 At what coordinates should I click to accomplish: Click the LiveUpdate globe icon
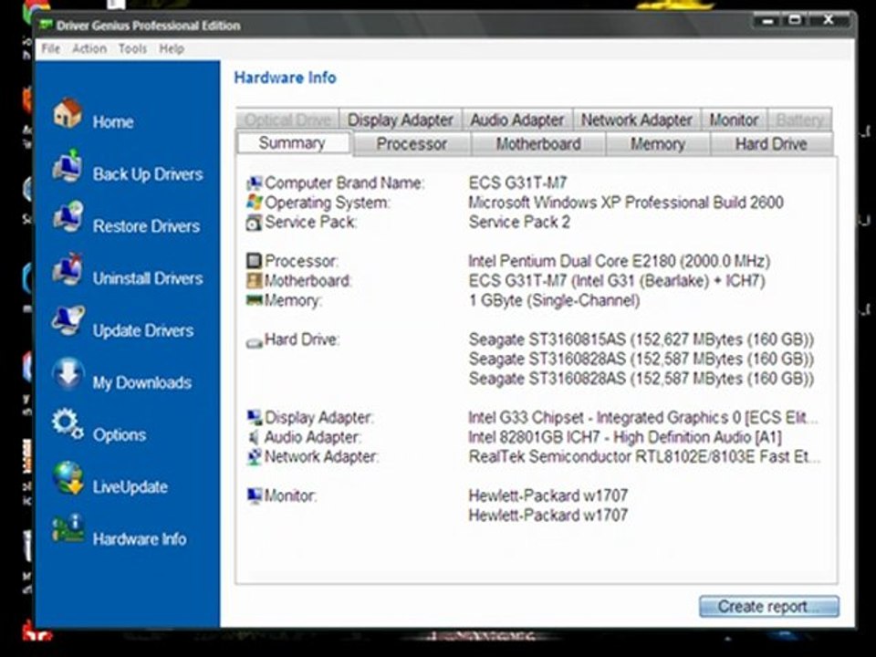(x=68, y=477)
